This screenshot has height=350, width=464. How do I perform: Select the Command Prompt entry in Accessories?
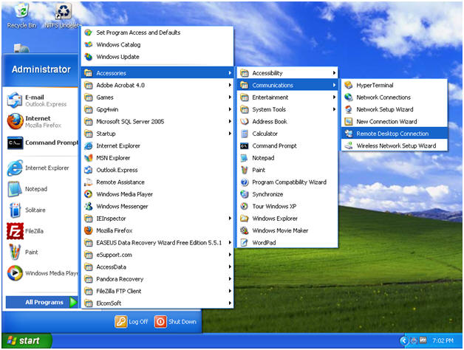click(x=287, y=146)
